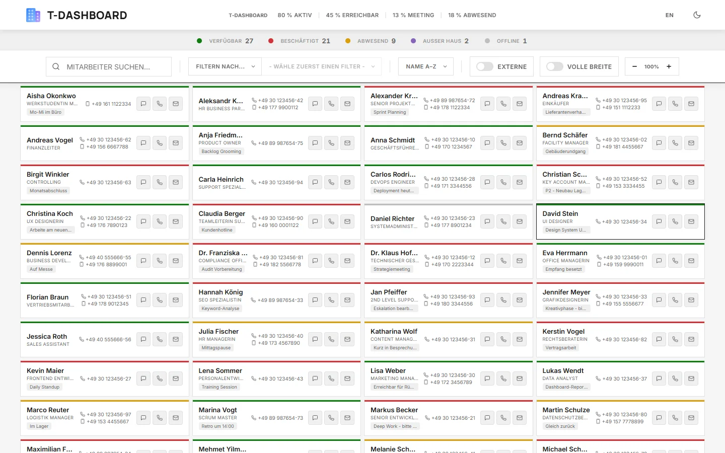725x453 pixels.
Task: Call Daniel Richter via phone icon
Action: tap(503, 221)
